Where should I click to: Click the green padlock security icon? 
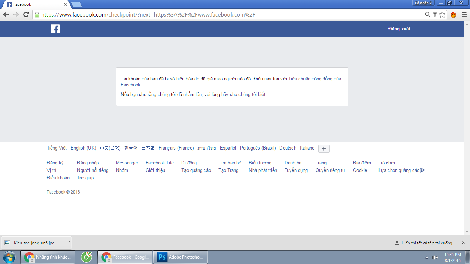click(37, 14)
